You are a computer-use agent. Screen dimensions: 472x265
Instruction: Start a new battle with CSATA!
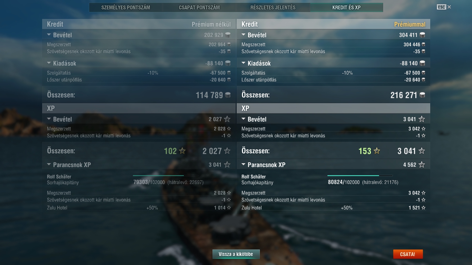tap(408, 254)
